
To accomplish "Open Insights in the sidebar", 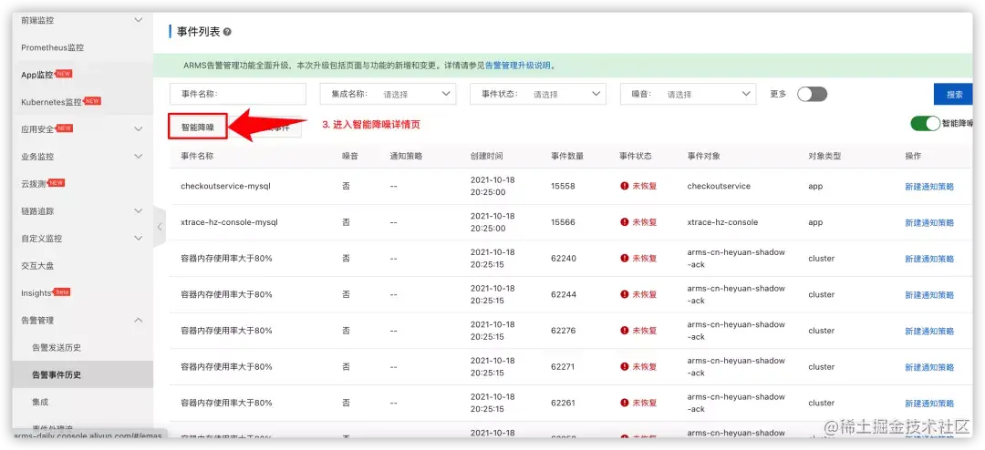I will pos(36,293).
